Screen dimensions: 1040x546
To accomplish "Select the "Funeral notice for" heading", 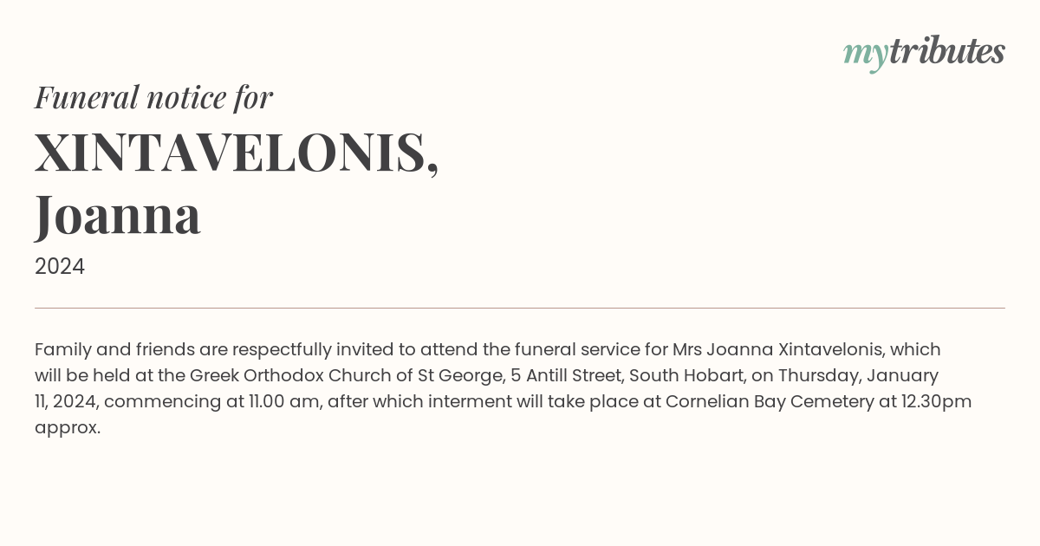I will pyautogui.click(x=154, y=97).
